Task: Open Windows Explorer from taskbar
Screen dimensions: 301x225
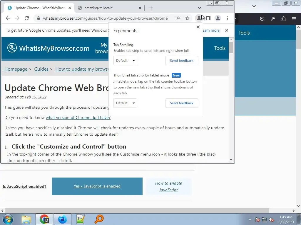Action: (x=26, y=219)
